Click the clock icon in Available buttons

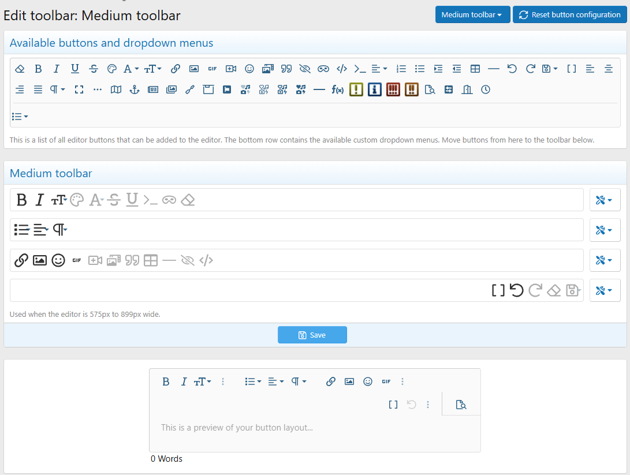[486, 89]
